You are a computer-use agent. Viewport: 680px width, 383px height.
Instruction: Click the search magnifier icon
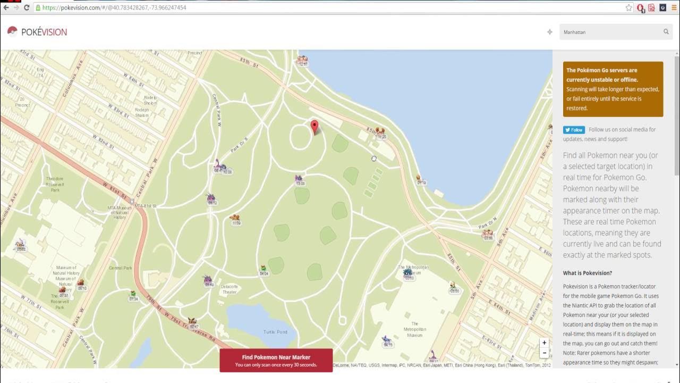tap(666, 32)
